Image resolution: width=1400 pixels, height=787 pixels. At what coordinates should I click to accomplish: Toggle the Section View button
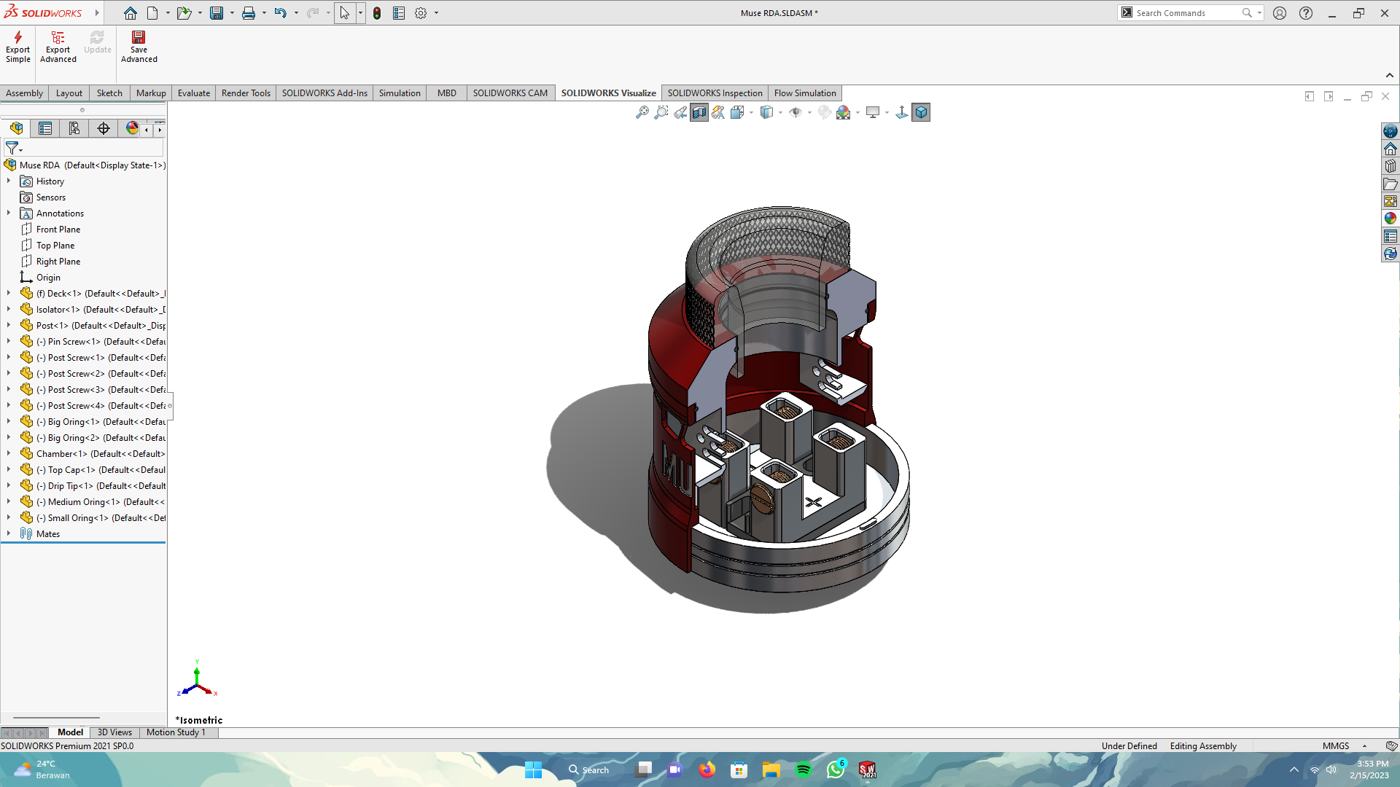pos(699,112)
